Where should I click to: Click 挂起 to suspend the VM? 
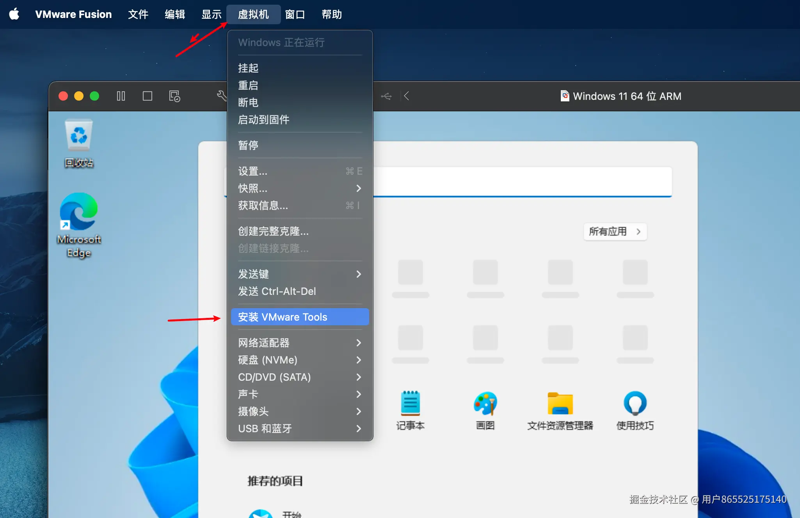(248, 68)
